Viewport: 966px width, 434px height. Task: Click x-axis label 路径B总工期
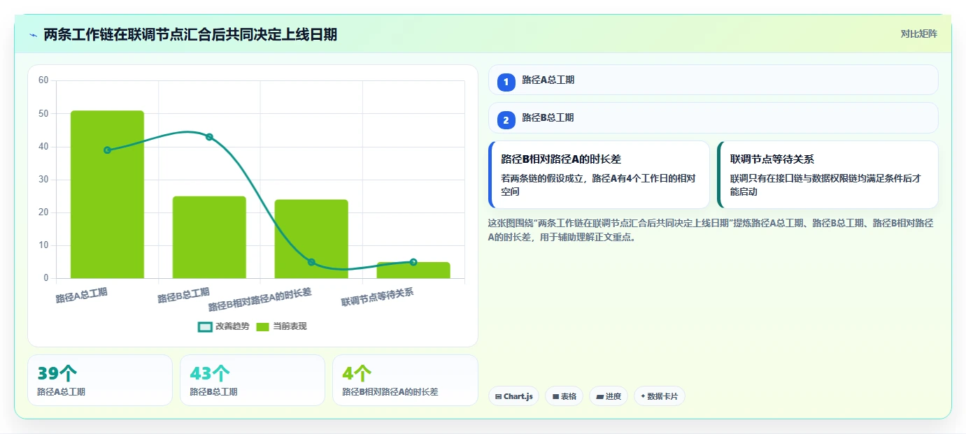click(x=183, y=295)
